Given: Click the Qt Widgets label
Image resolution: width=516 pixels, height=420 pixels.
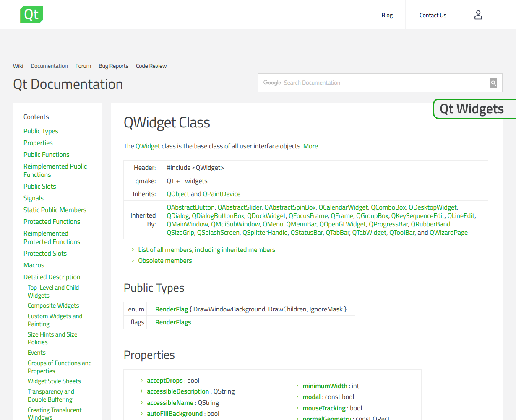Looking at the screenshot, I should [x=472, y=109].
